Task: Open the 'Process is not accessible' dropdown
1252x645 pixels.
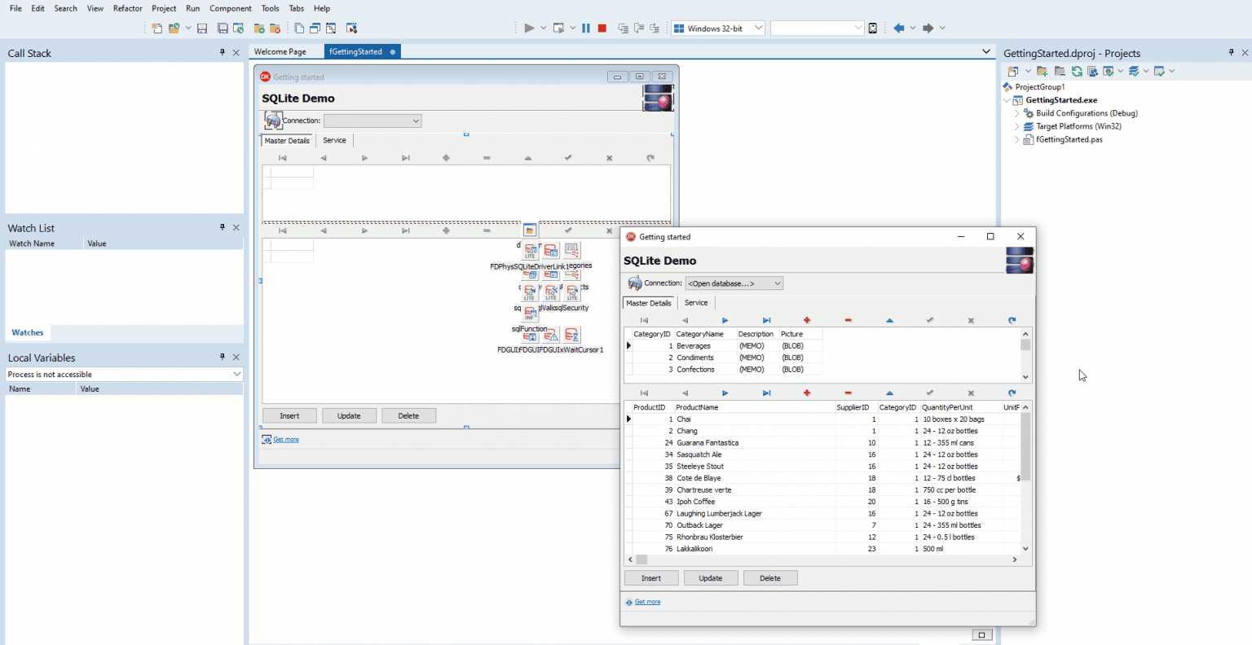Action: 124,375
